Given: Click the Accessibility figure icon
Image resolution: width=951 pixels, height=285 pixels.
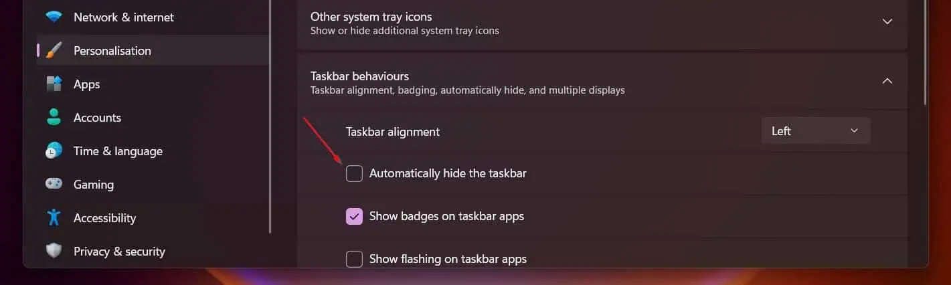Looking at the screenshot, I should tap(54, 217).
